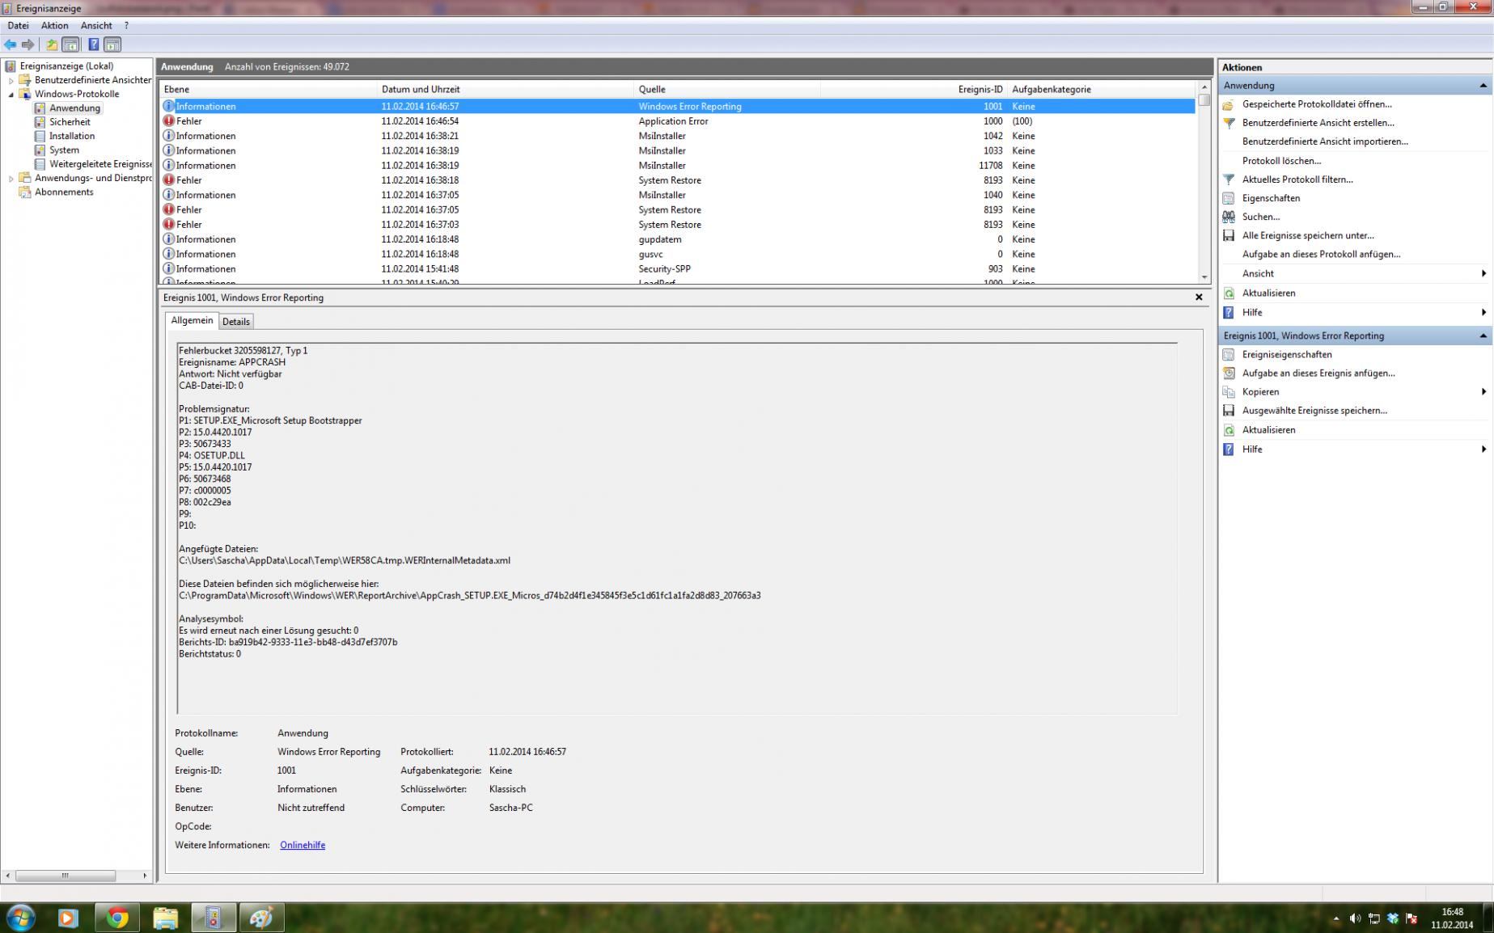
Task: Select the System log in the tree
Action: pyautogui.click(x=64, y=150)
